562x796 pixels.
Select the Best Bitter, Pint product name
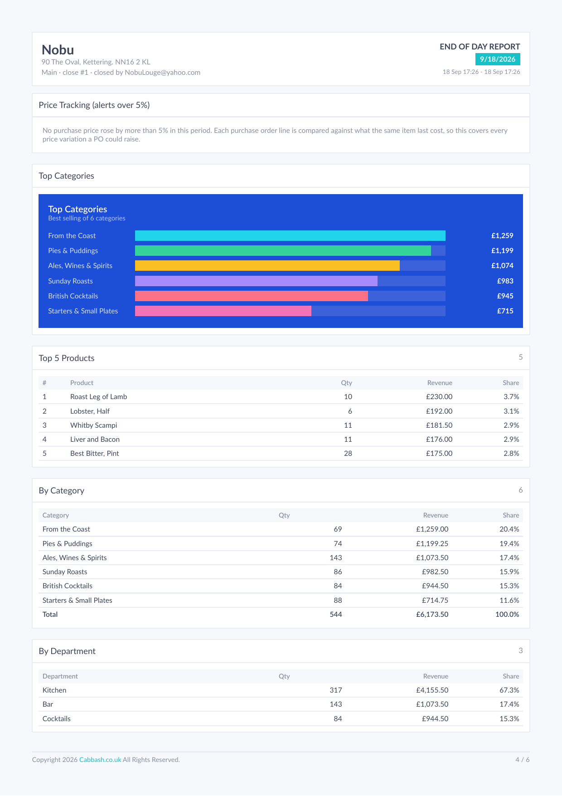(x=95, y=454)
